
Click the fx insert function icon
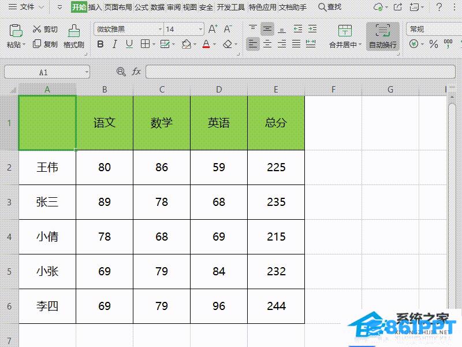point(136,71)
